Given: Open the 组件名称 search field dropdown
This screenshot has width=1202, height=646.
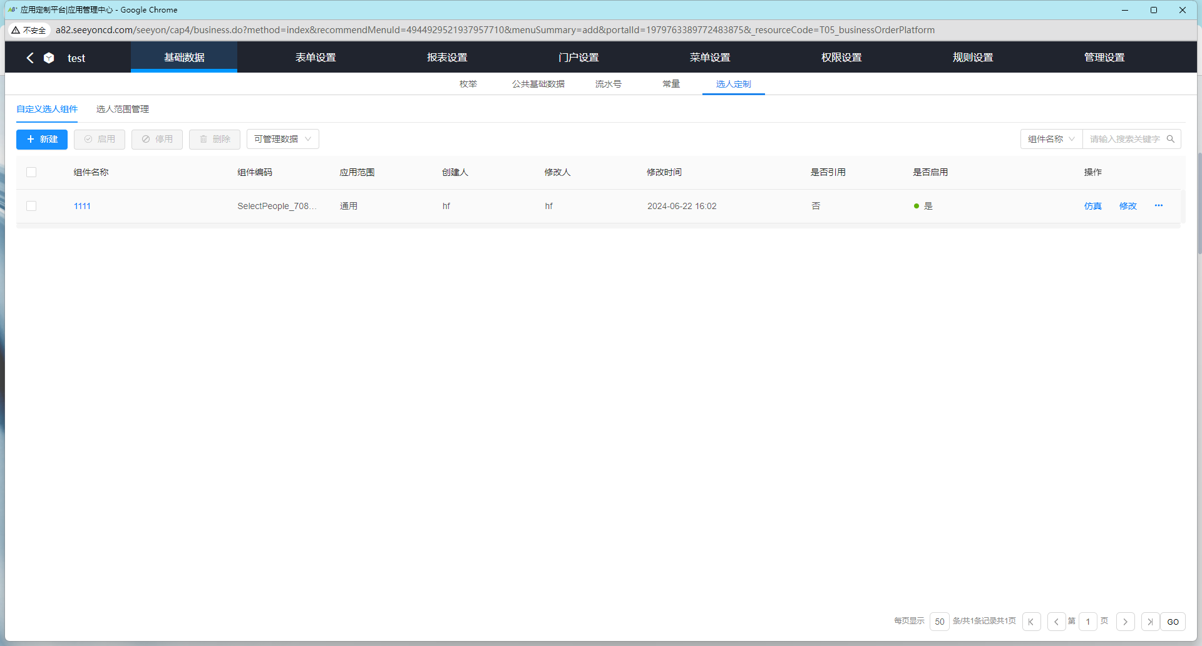Looking at the screenshot, I should pos(1050,139).
